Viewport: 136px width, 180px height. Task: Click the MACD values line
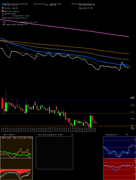coord(15,18)
